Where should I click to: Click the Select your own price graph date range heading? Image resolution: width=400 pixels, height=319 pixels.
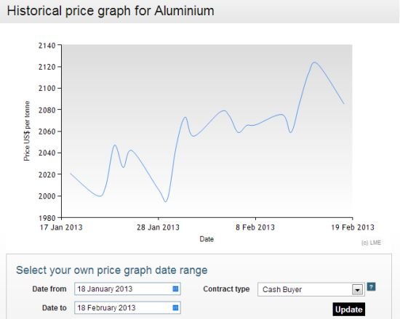[x=112, y=270]
